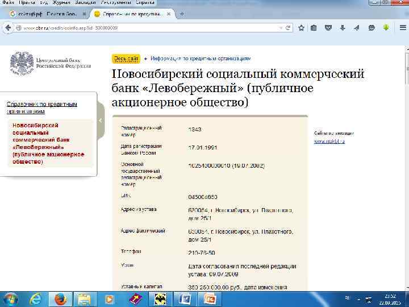Open the Справка menu
This screenshot has height=307, width=409.
[x=145, y=2]
